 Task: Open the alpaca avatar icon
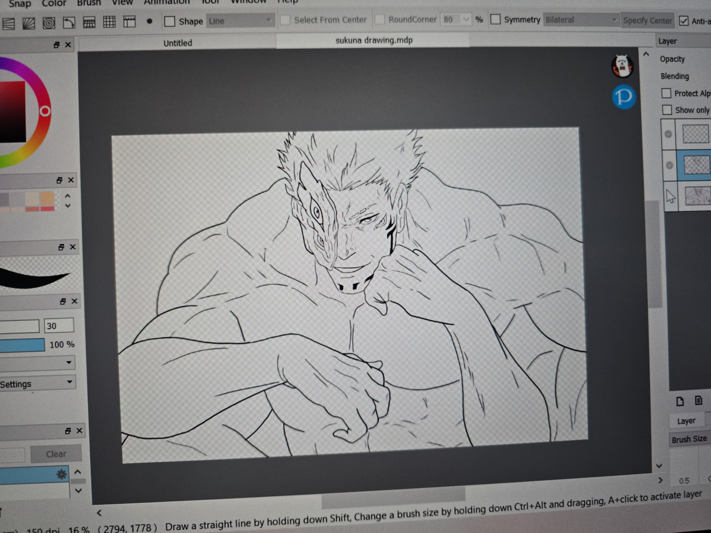pos(622,67)
